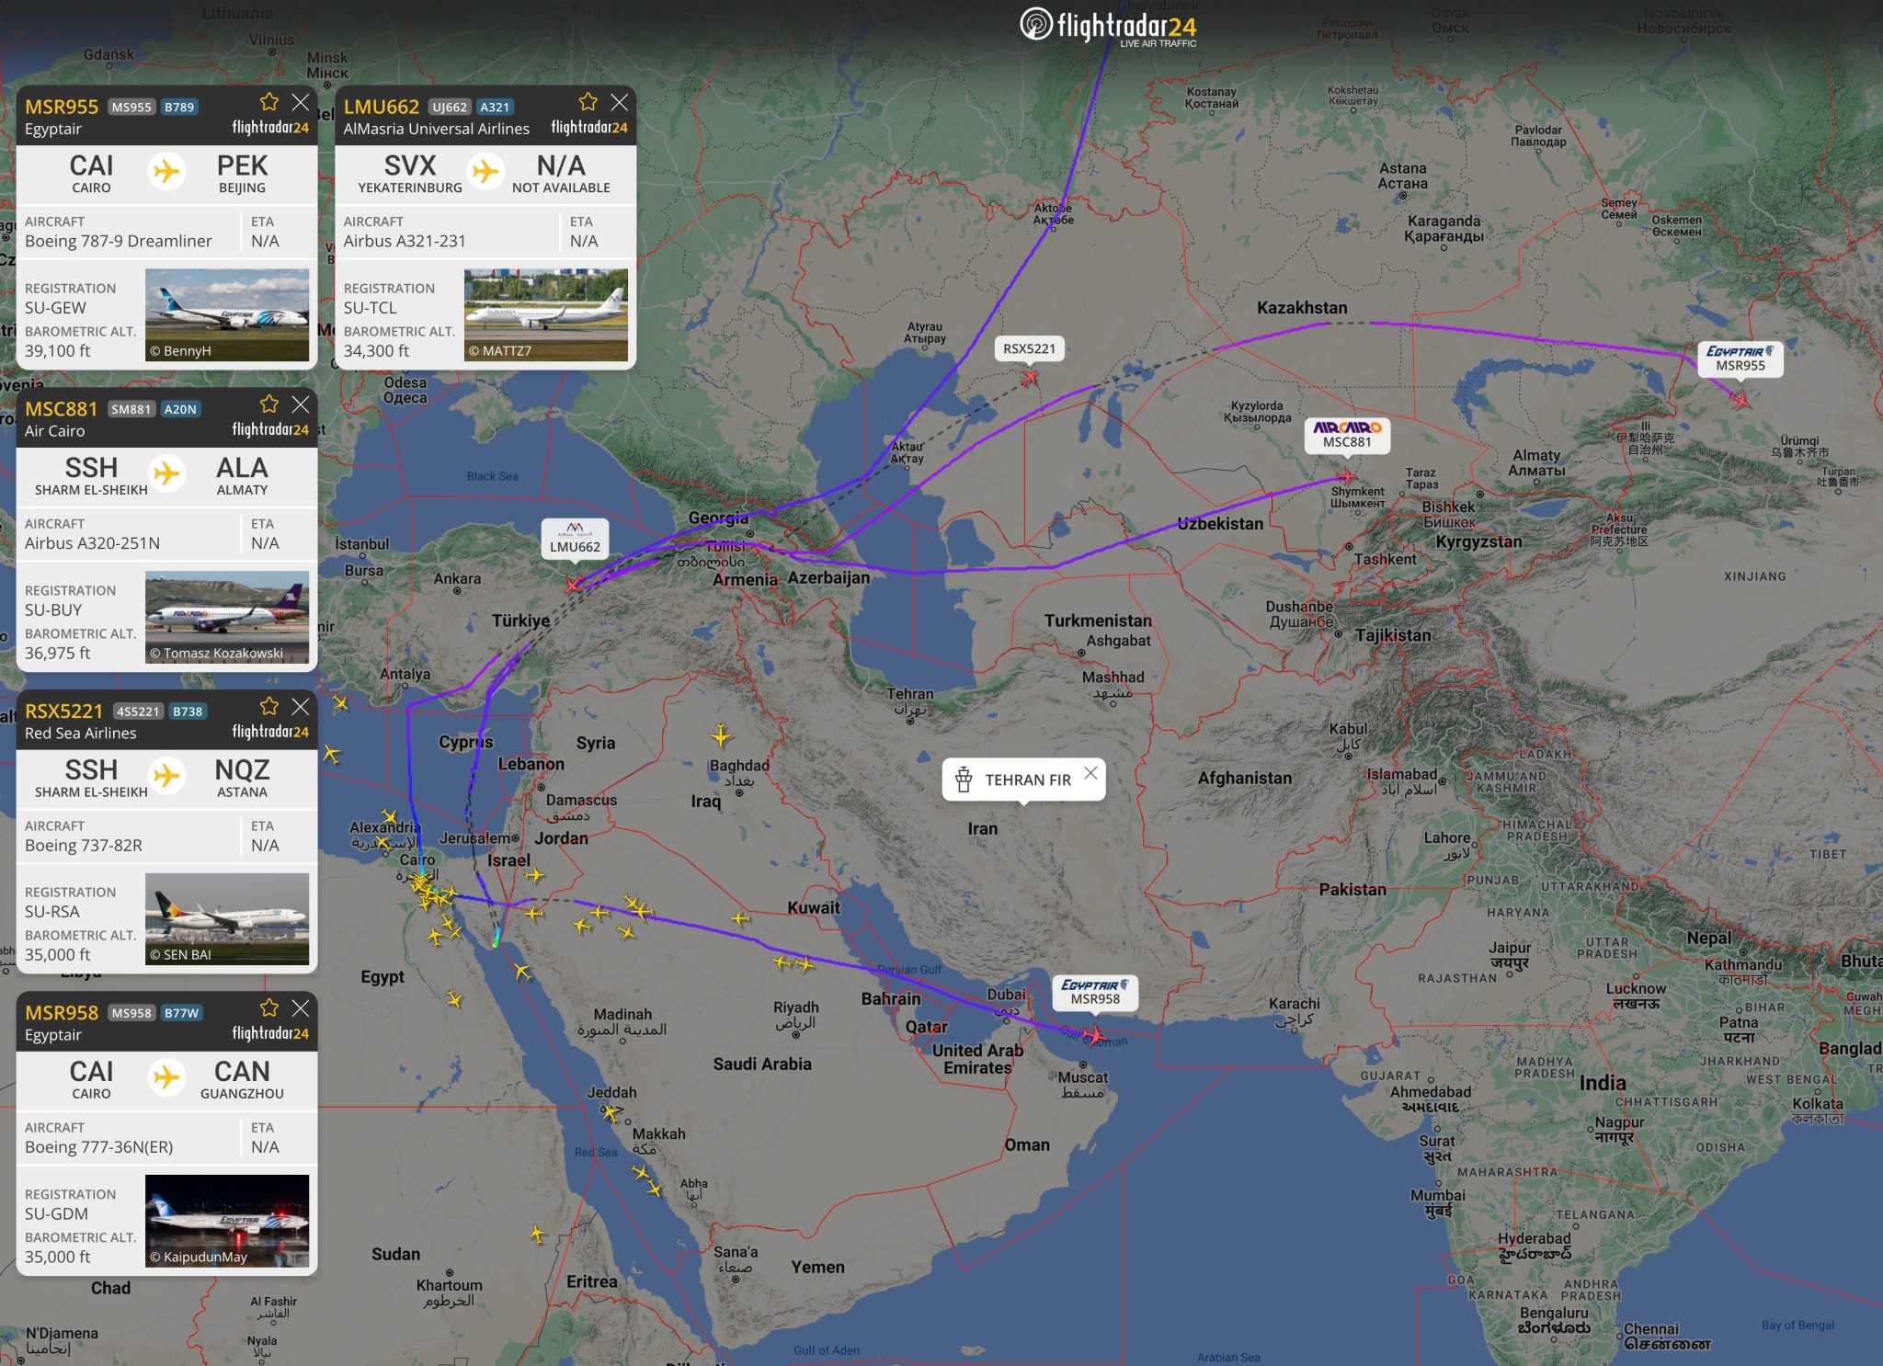Close the LMU662 flight card
This screenshot has width=1883, height=1366.
click(620, 101)
